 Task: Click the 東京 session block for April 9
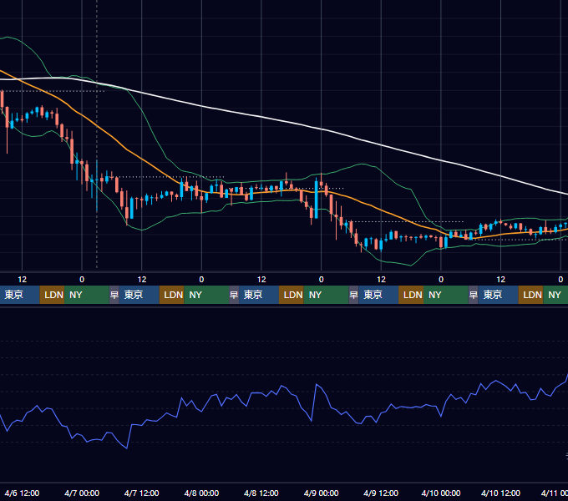[378, 295]
